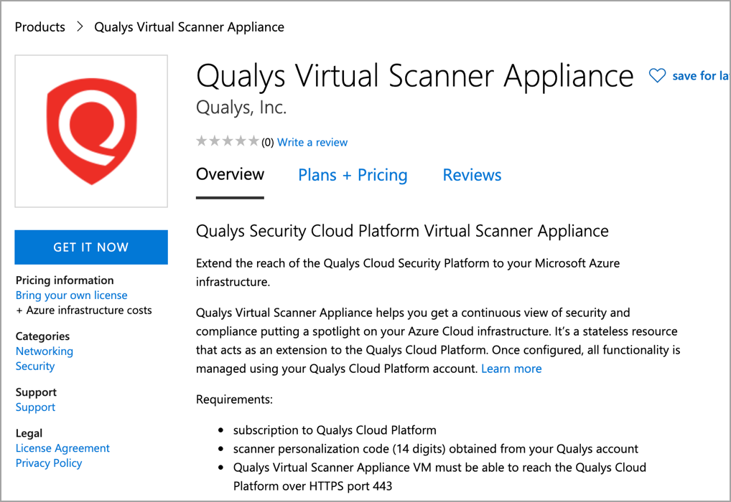731x502 pixels.
Task: Select the Overview tab
Action: pos(230,174)
